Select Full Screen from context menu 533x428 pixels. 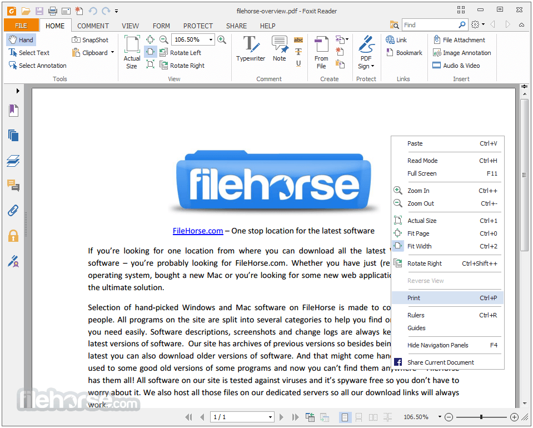click(447, 173)
